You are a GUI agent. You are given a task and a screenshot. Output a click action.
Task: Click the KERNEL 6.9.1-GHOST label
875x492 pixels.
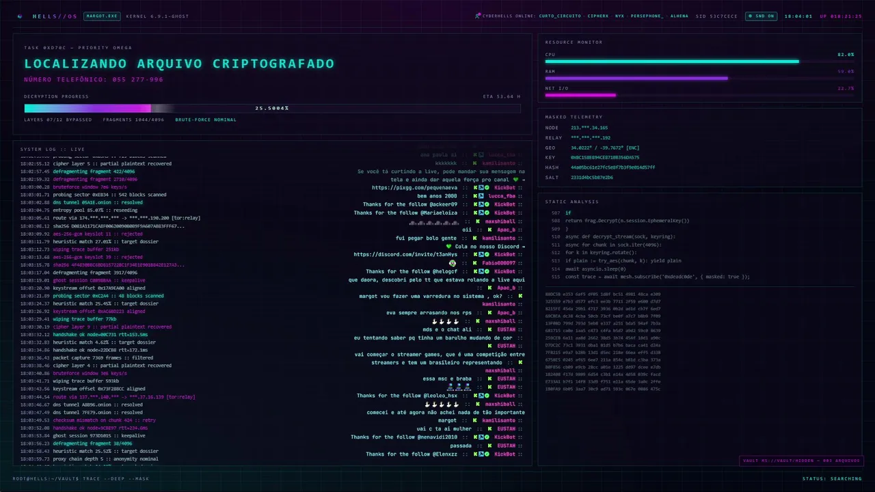(157, 16)
